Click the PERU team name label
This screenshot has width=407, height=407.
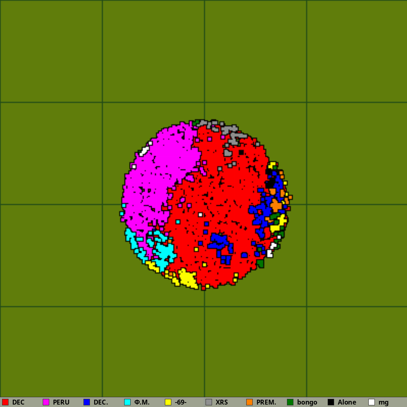pos(61,402)
